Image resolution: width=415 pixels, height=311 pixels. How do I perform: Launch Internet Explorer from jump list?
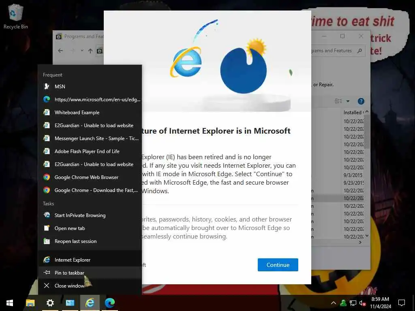point(90,260)
